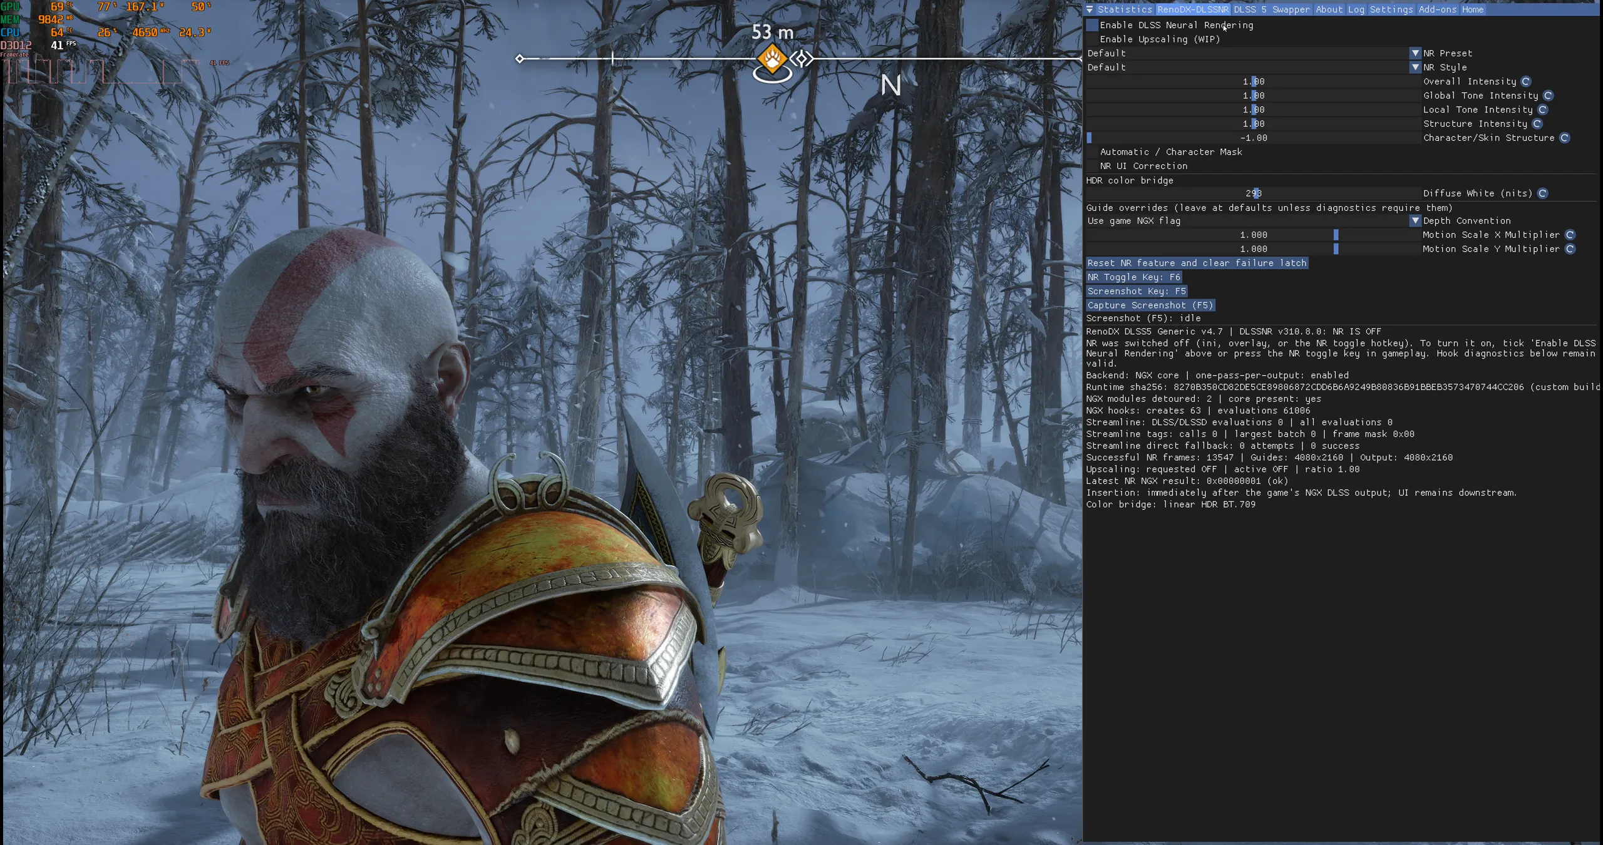This screenshot has height=845, width=1603.
Task: Open the NR Preset dropdown
Action: (1253, 53)
